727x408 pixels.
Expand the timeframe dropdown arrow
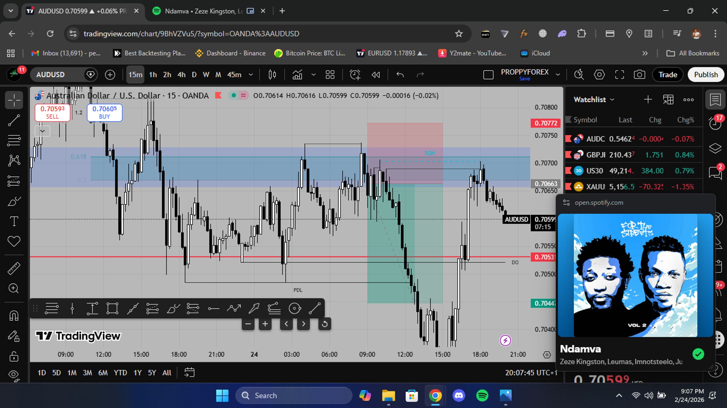pos(251,75)
